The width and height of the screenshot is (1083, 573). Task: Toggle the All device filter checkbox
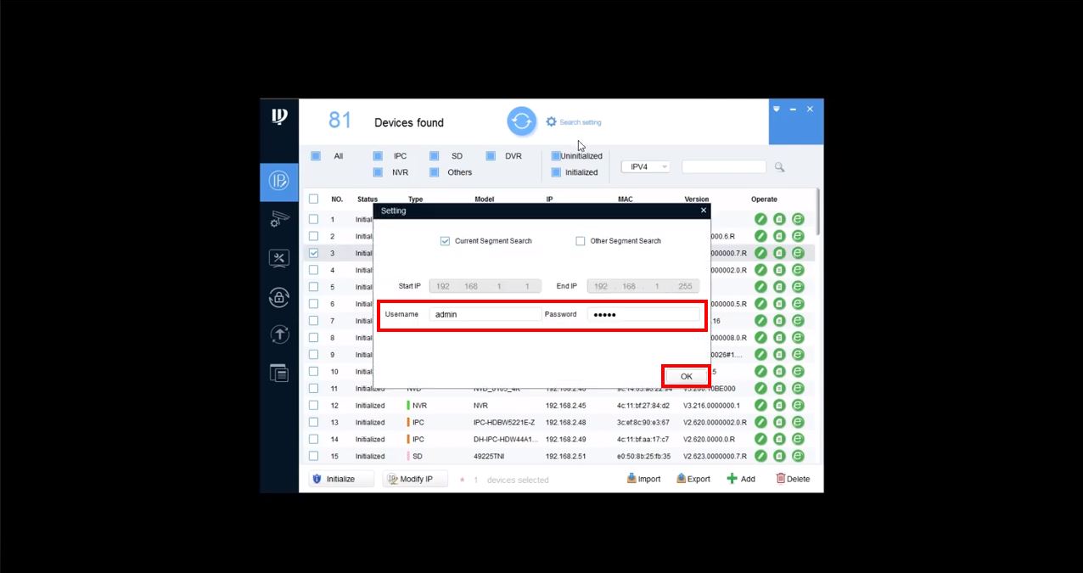[315, 155]
